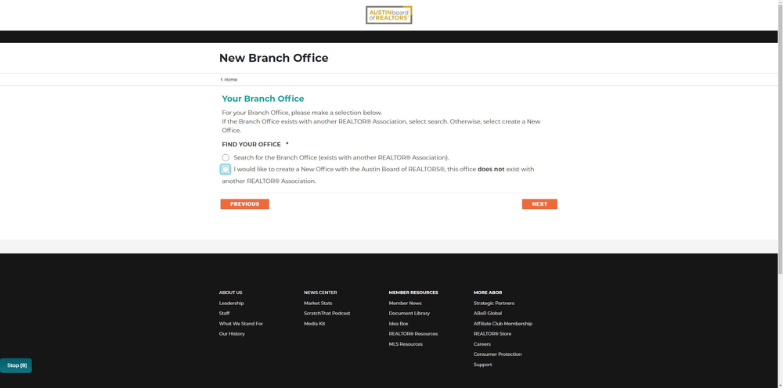Open REALTOR® Store footer link
Viewport: 783px width, 388px height.
point(493,334)
